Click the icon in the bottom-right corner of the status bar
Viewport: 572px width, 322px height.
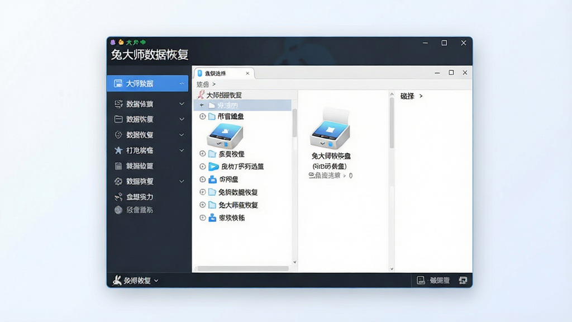click(x=463, y=281)
